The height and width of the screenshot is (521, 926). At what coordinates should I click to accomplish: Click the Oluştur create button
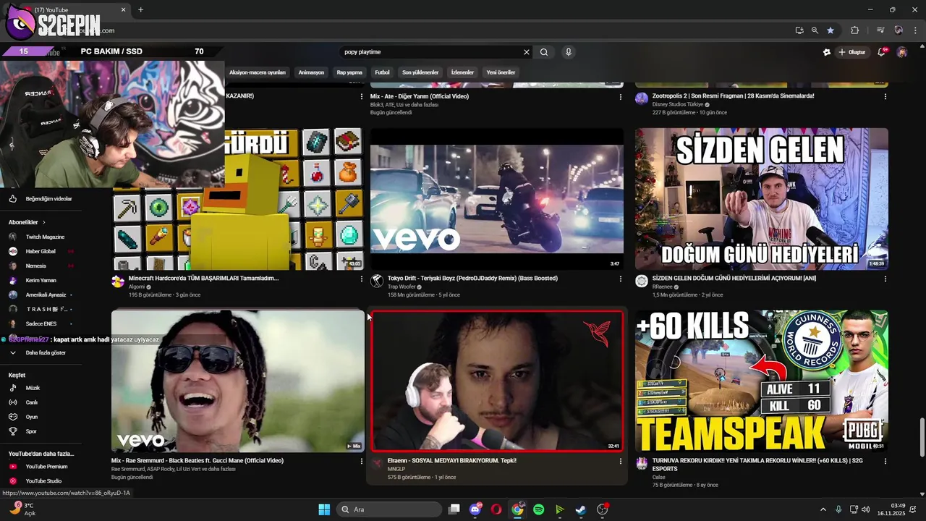coord(852,52)
